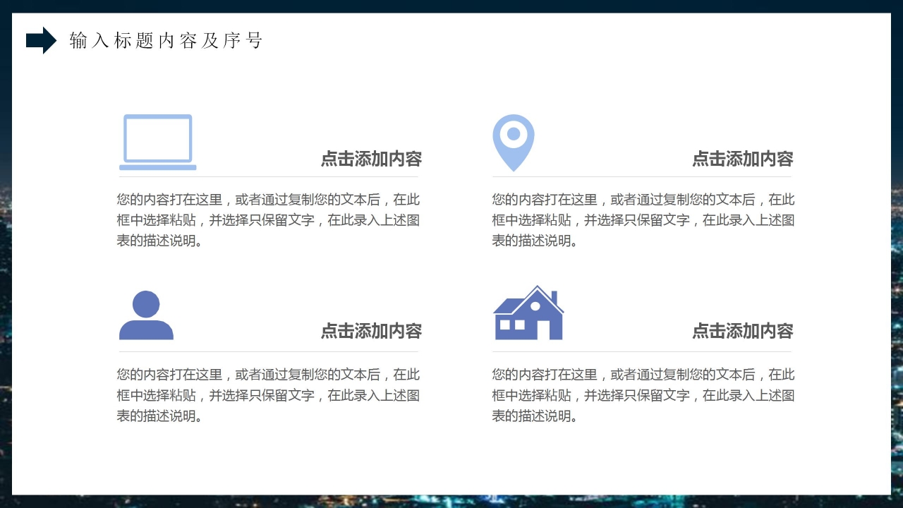Click the city night background along the bottom edge
This screenshot has height=508, width=903.
coord(451,502)
